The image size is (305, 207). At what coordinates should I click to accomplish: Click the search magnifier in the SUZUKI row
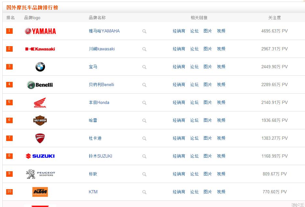[144, 156]
